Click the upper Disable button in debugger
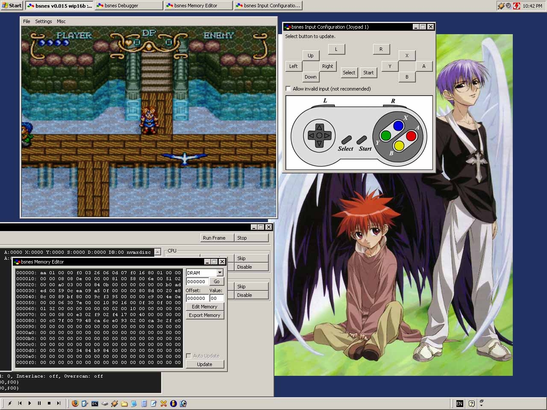Image resolution: width=547 pixels, height=410 pixels. (251, 267)
